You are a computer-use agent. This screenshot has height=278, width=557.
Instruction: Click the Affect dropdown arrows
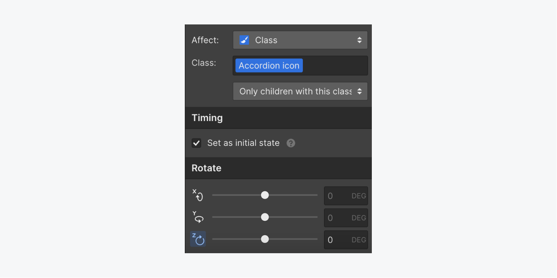[x=359, y=40]
